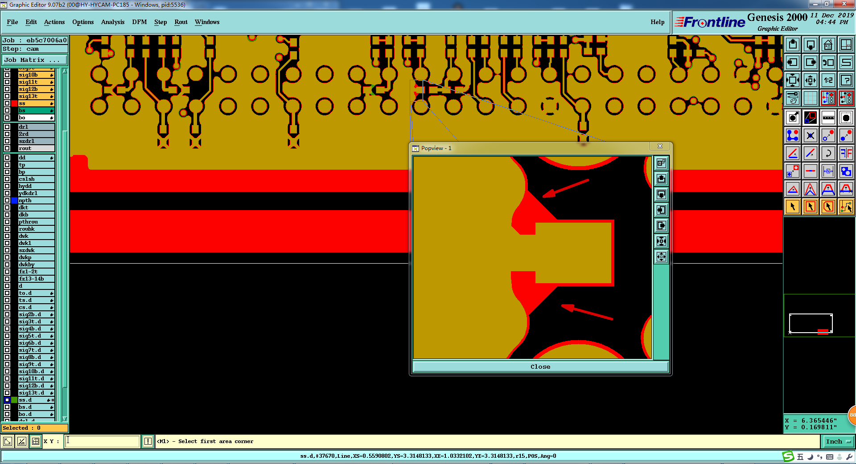The width and height of the screenshot is (856, 464).
Task: Click the pan right icon
Action: point(811,62)
